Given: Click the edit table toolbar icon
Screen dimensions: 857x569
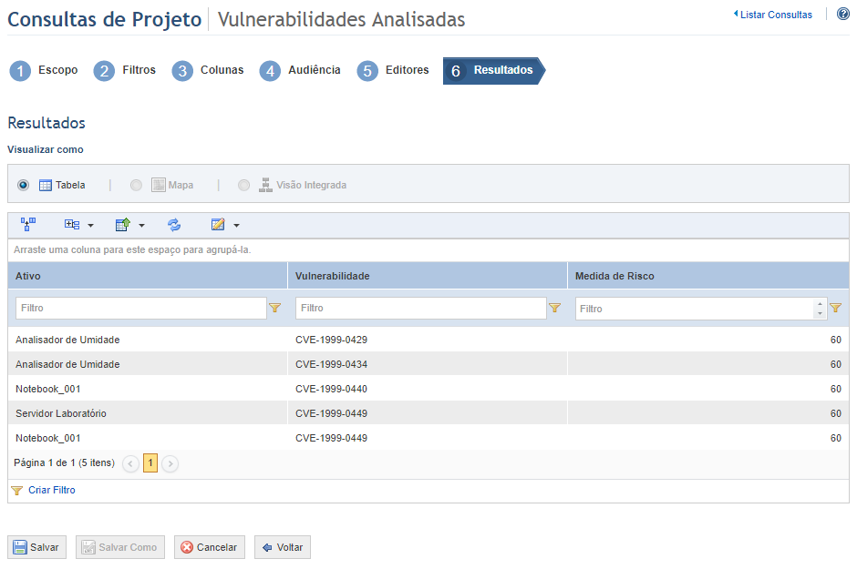Looking at the screenshot, I should 218,224.
